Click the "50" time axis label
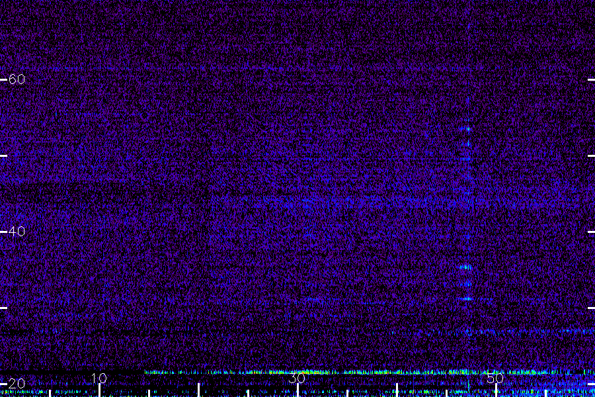The width and height of the screenshot is (595, 397). point(495,378)
